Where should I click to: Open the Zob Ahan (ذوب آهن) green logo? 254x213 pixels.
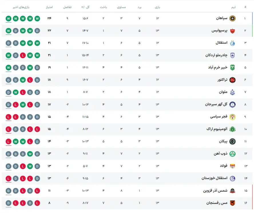click(x=232, y=154)
